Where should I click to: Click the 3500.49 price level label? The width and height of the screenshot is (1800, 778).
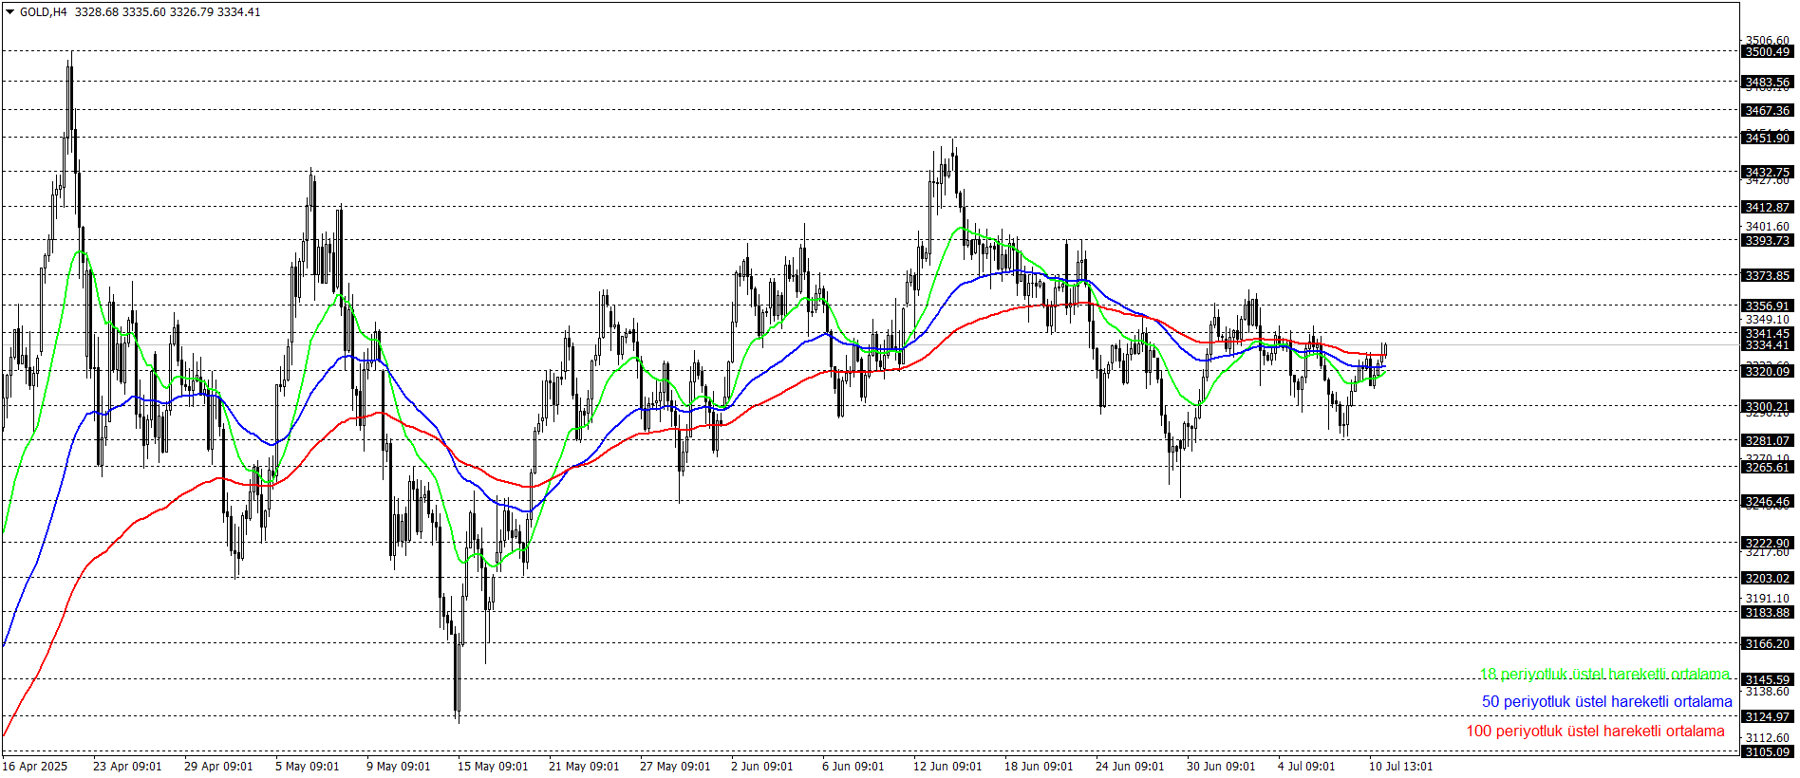[x=1768, y=52]
